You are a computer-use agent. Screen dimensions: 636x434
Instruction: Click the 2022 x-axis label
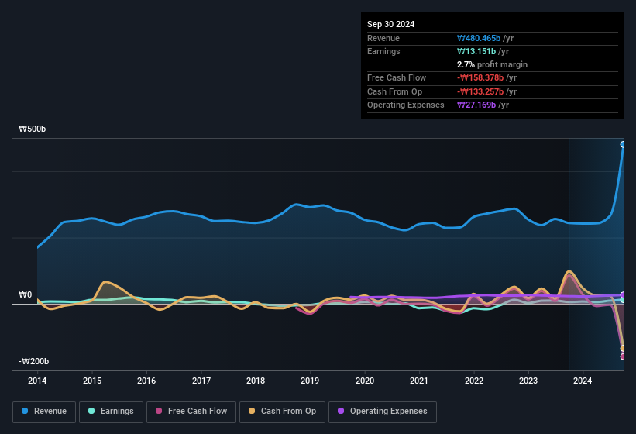click(474, 381)
